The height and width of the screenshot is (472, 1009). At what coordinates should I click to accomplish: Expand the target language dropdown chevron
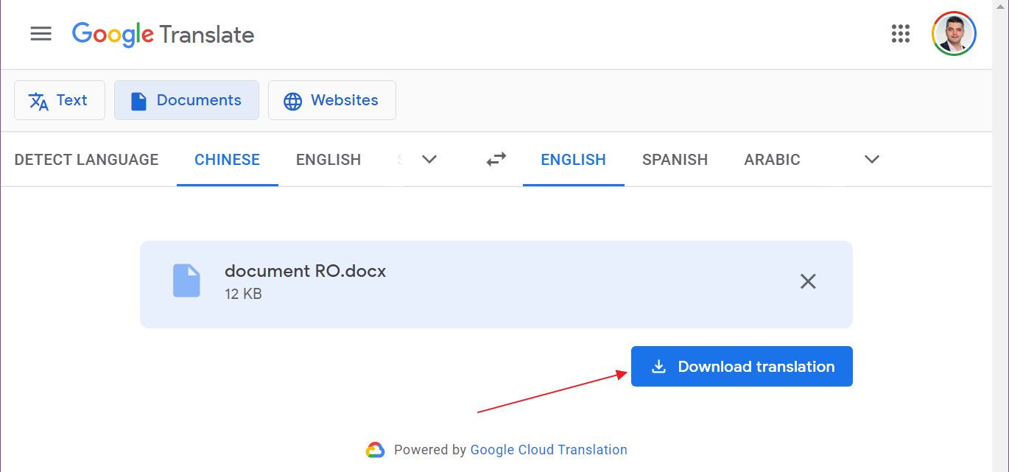point(871,159)
